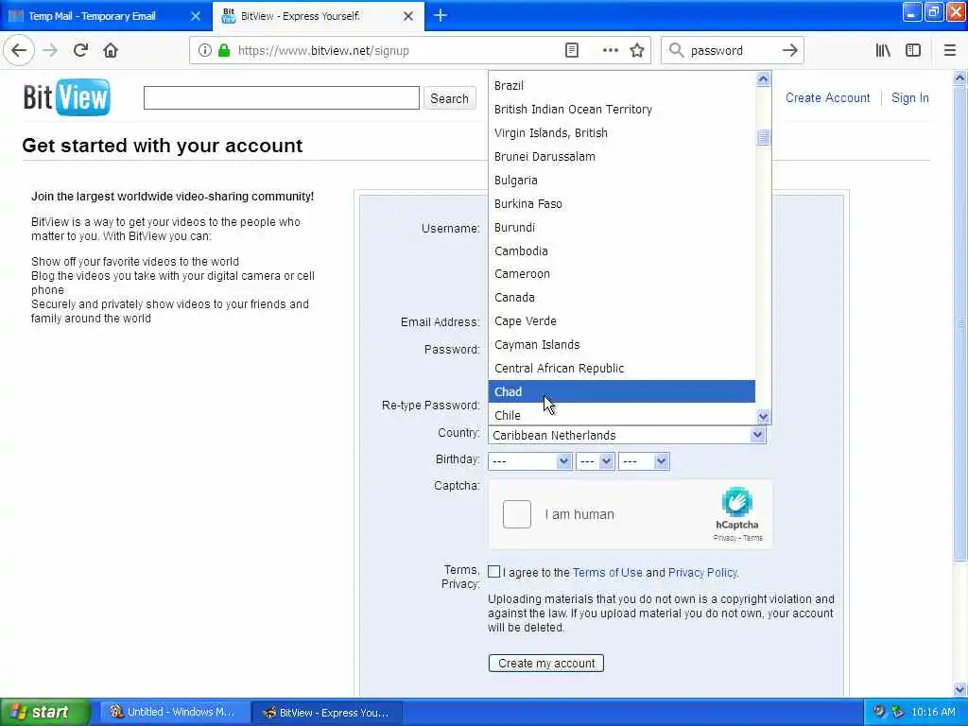This screenshot has width=968, height=726.
Task: Show site information icon in address bar
Action: (x=204, y=51)
